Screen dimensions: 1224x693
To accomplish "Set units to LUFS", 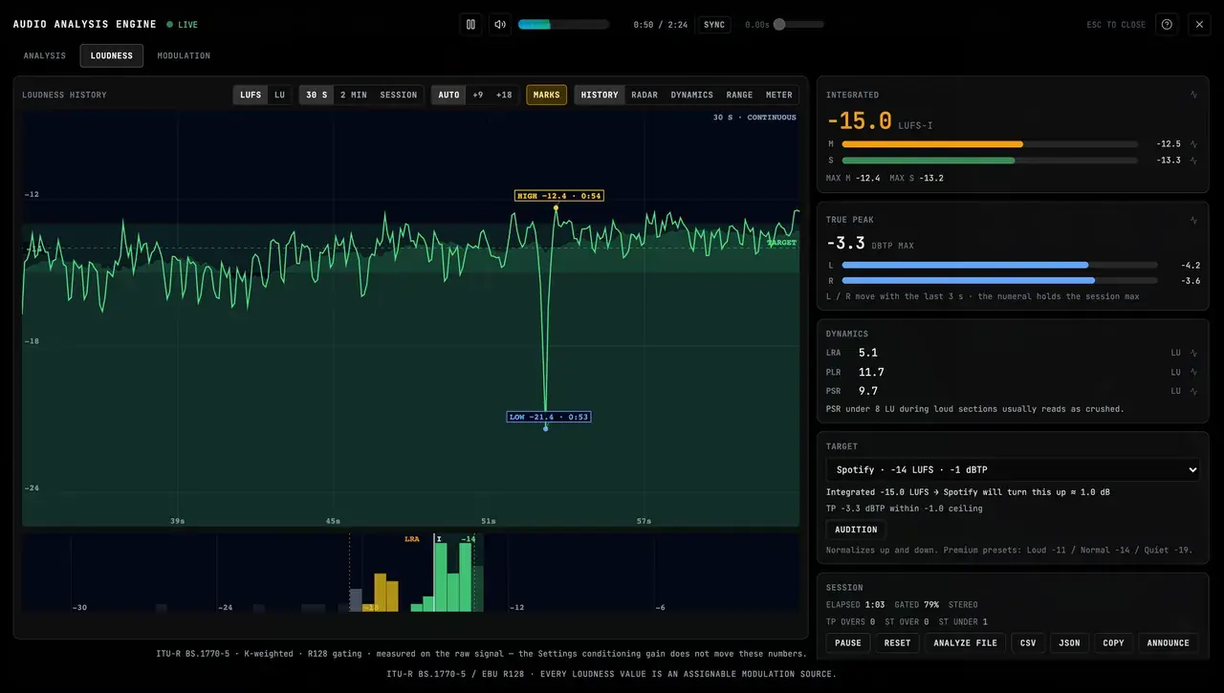I will pyautogui.click(x=251, y=95).
